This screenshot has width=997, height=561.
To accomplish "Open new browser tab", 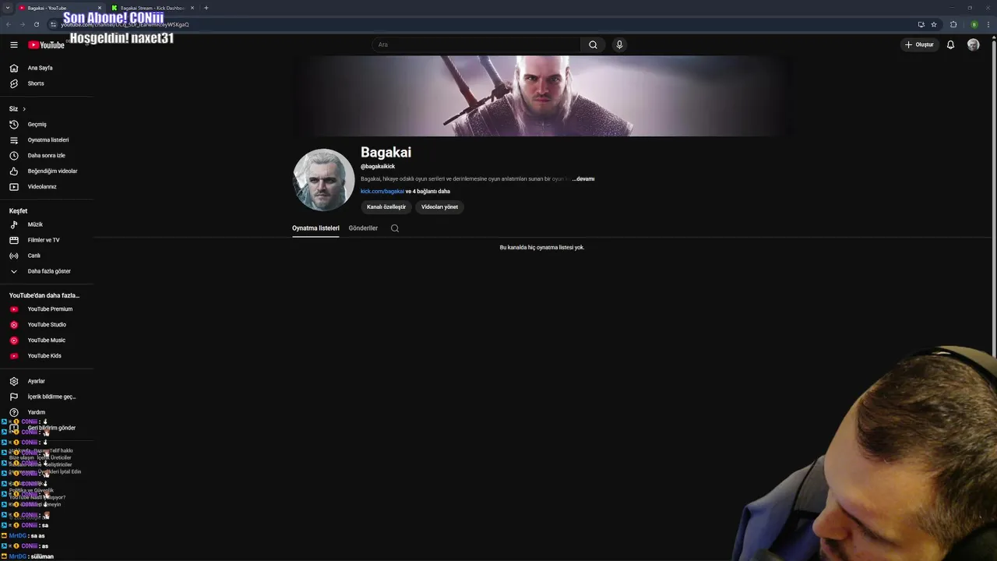I will coord(206,8).
